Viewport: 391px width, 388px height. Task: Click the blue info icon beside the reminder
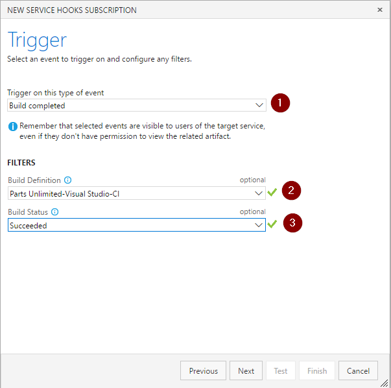tap(13, 127)
